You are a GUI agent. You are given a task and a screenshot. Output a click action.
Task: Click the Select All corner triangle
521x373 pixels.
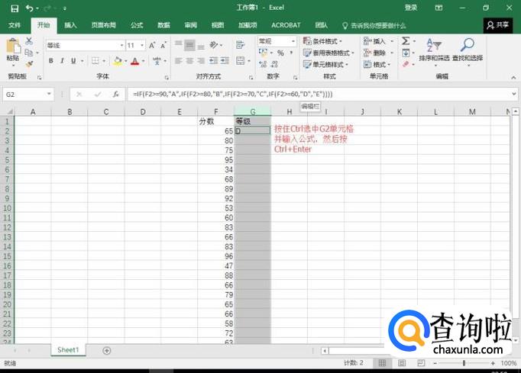click(x=10, y=111)
